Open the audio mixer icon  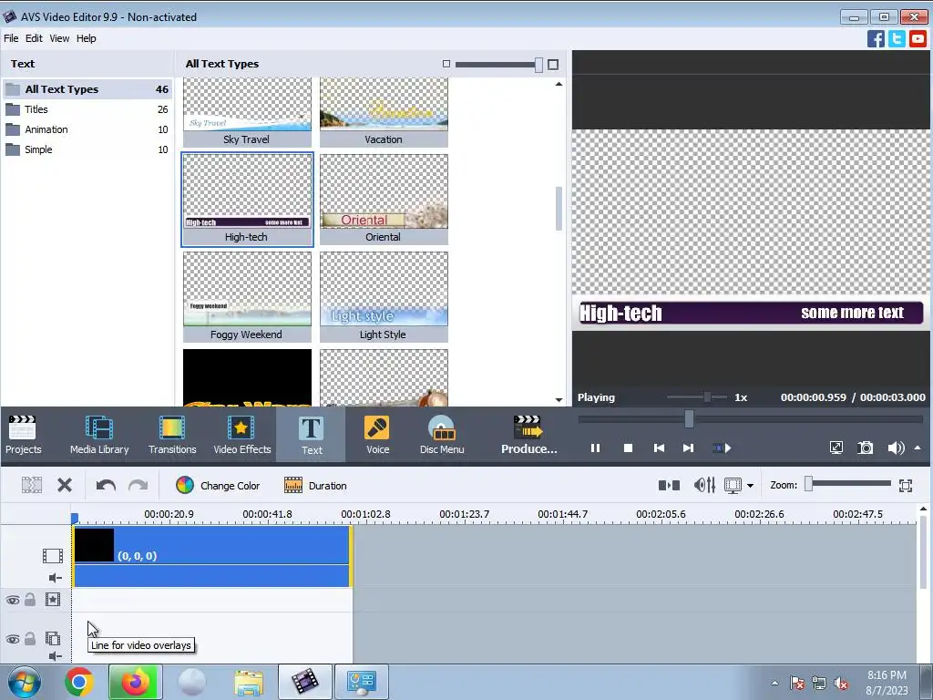click(x=704, y=486)
